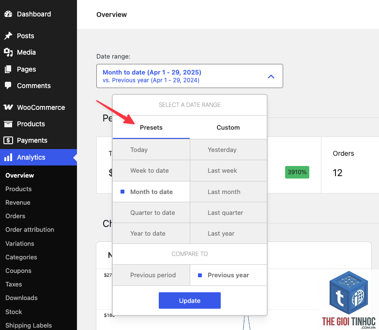The width and height of the screenshot is (379, 330).
Task: Go to Pages menu
Action: click(x=38, y=69)
